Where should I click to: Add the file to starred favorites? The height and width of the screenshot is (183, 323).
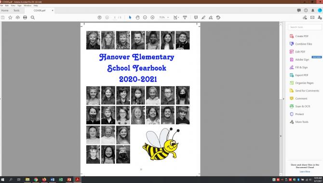(10, 17)
